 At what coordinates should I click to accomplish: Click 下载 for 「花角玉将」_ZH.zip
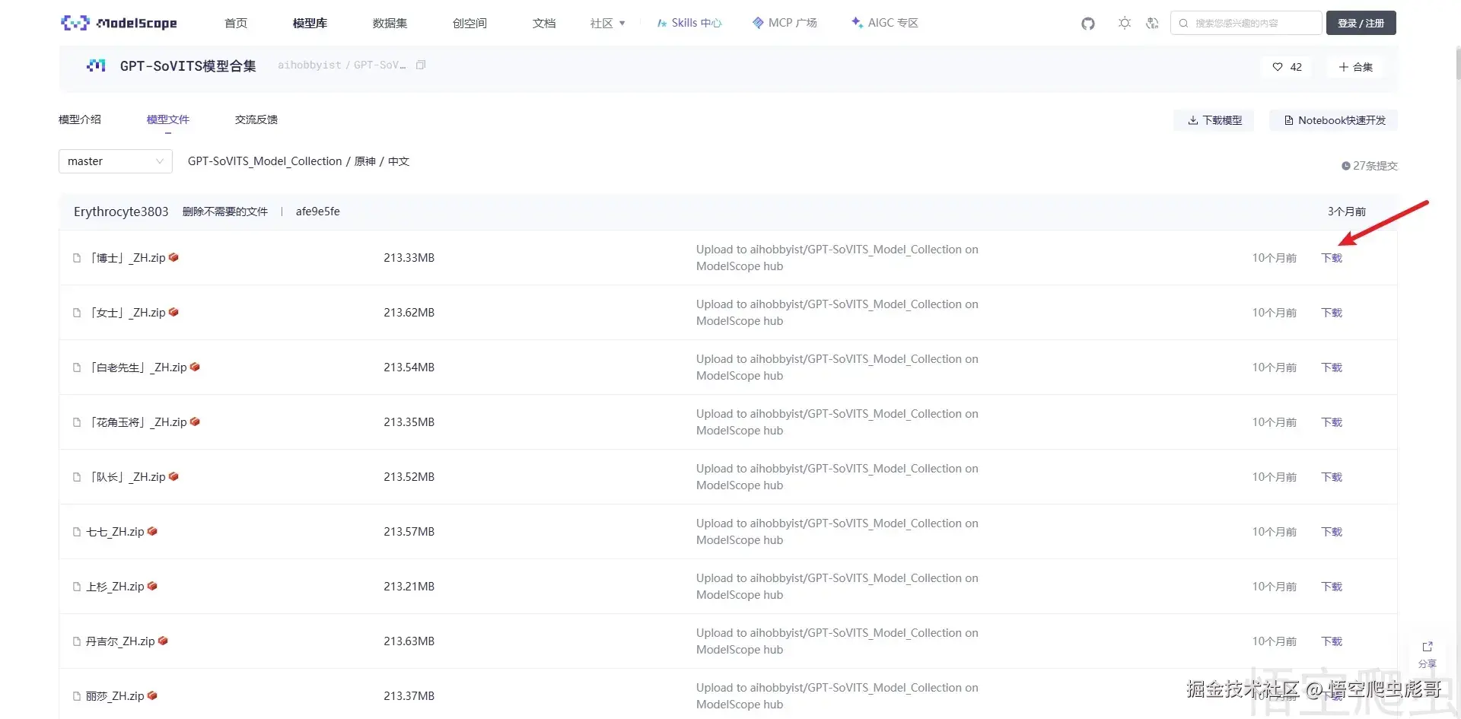pyautogui.click(x=1332, y=422)
